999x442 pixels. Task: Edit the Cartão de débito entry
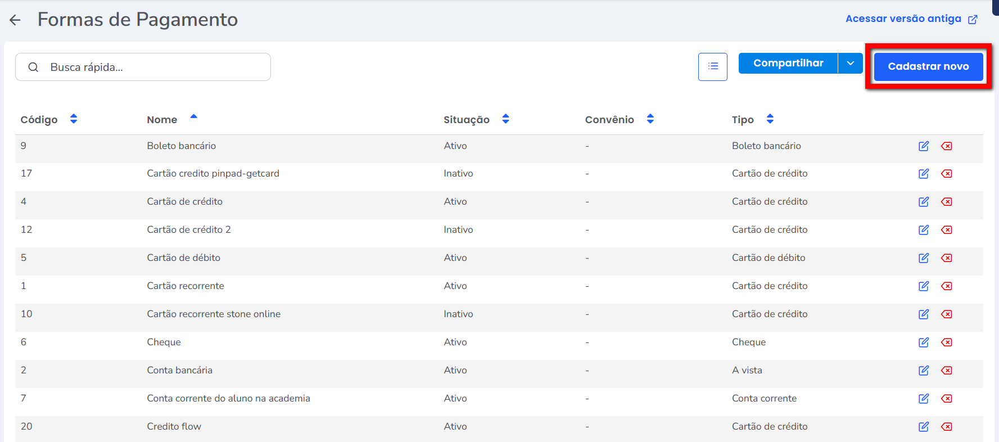(923, 258)
